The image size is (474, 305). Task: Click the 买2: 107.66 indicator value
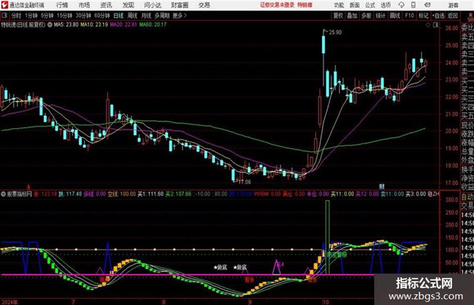coord(179,194)
